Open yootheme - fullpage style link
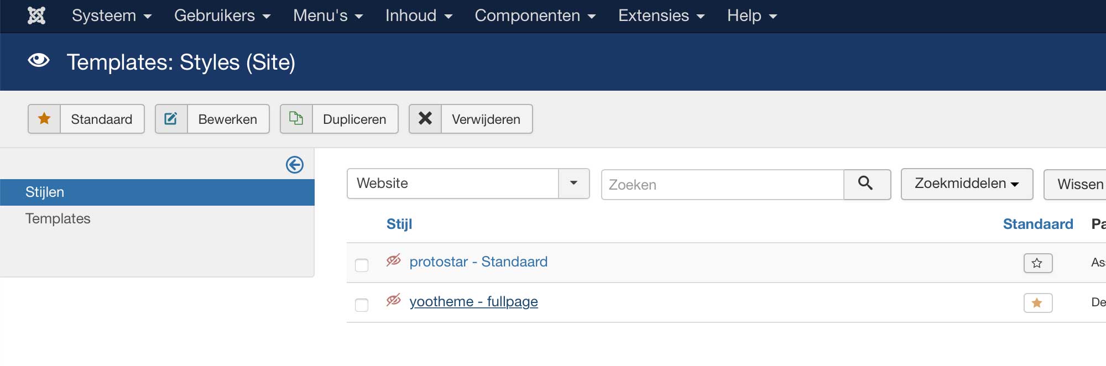Screen dimensions: 1106x366 pyautogui.click(x=473, y=302)
